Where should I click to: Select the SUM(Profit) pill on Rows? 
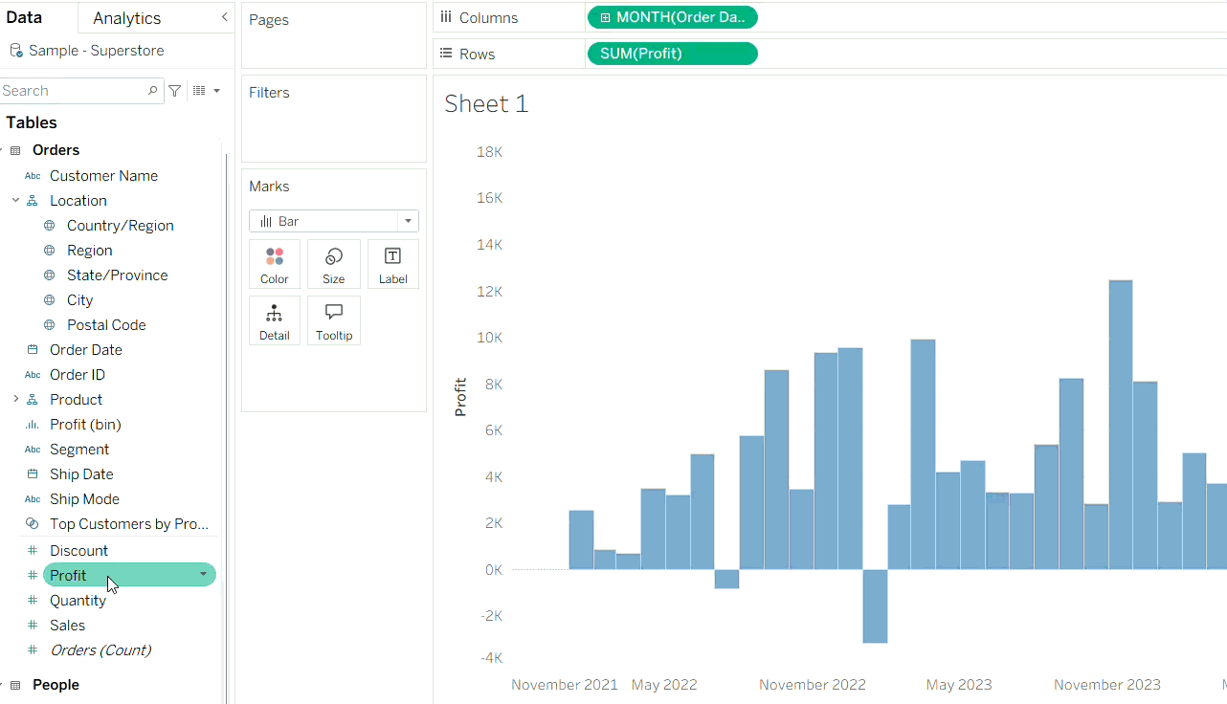click(672, 54)
